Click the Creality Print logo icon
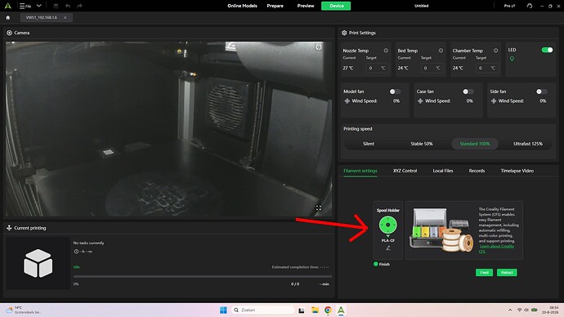This screenshot has width=564, height=317. 7,6
